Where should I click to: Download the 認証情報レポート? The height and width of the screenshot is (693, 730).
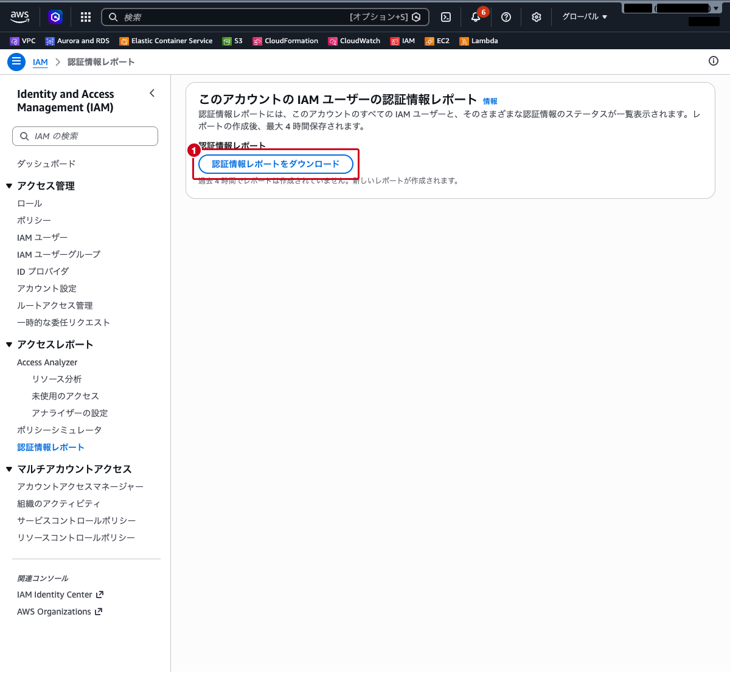276,164
